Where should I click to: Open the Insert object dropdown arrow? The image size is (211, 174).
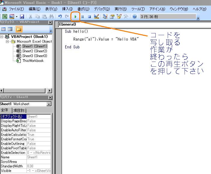tap(17, 17)
